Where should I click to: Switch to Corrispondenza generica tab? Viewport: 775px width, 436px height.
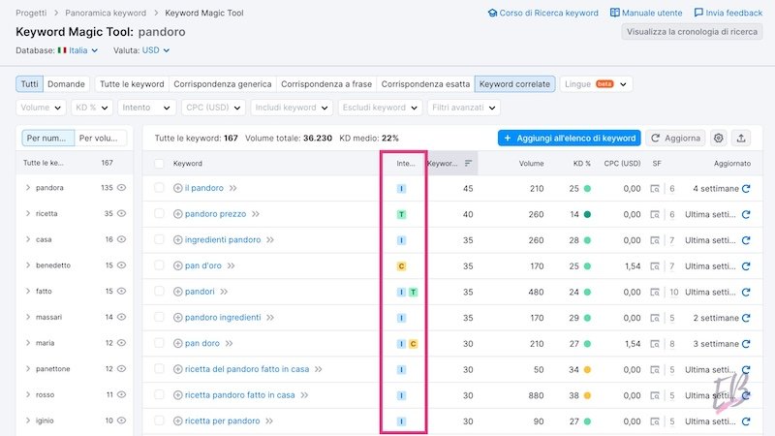coord(223,84)
